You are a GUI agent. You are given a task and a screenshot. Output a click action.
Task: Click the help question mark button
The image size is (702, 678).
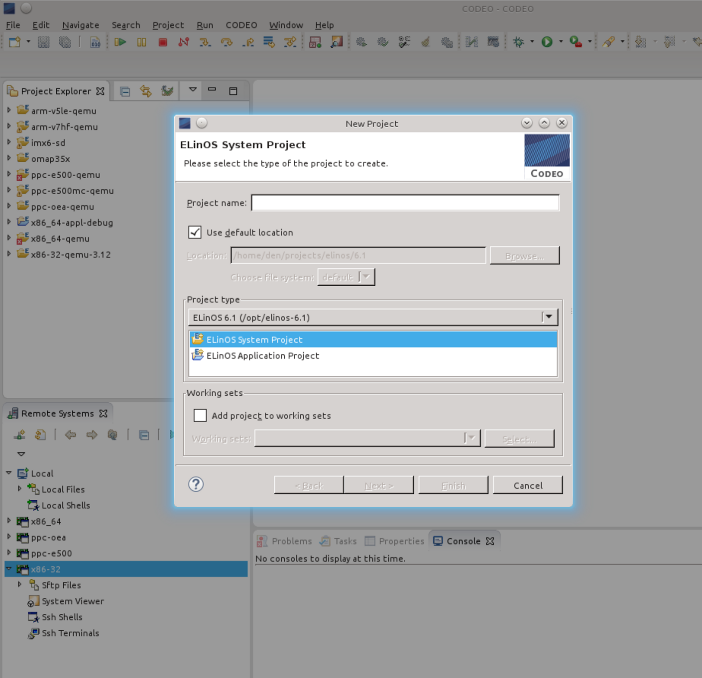pos(196,484)
